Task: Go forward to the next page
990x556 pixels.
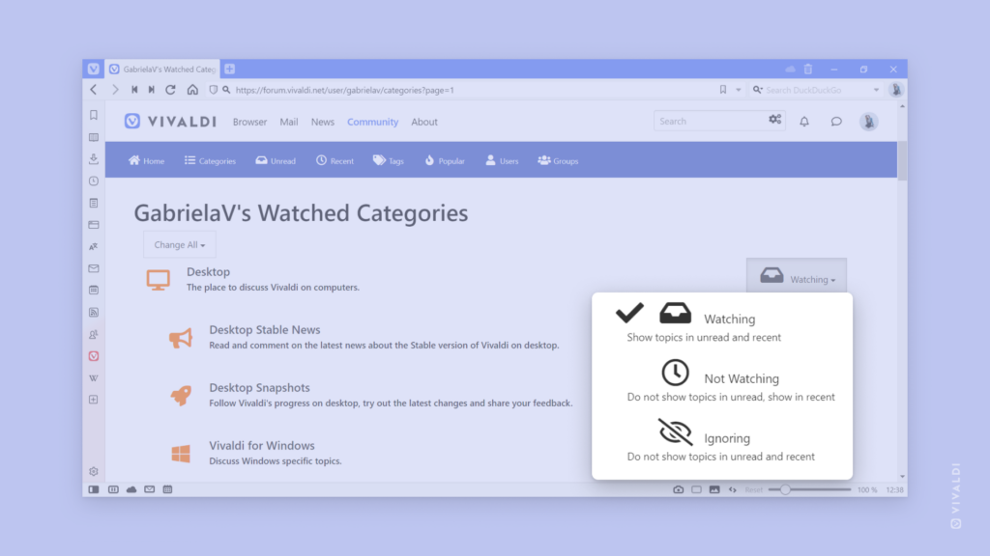Action: point(115,90)
